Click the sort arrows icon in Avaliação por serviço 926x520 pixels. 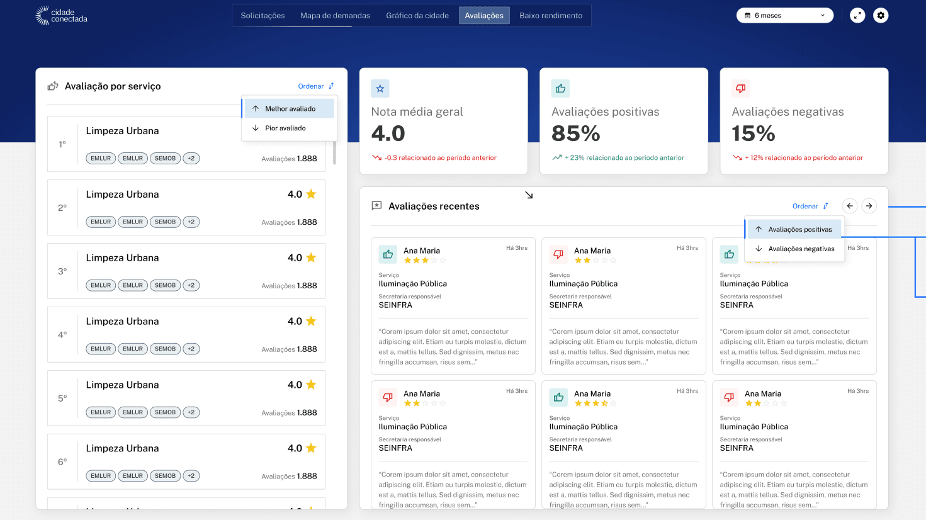(331, 86)
